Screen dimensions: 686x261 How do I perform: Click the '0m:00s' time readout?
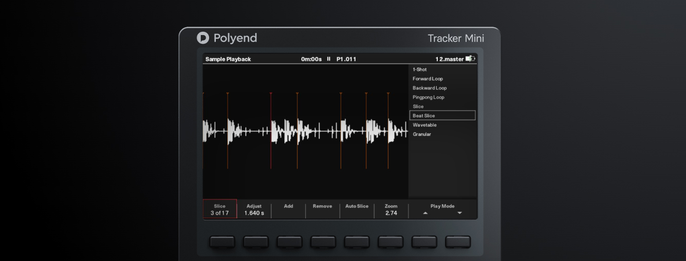tap(311, 59)
